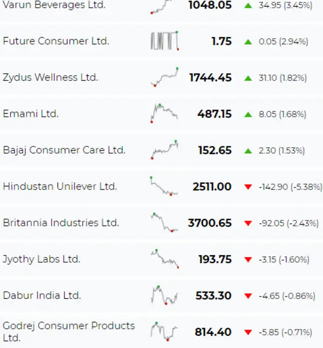
Task: Click the Zydus Wellness green up arrow
Action: [248, 78]
